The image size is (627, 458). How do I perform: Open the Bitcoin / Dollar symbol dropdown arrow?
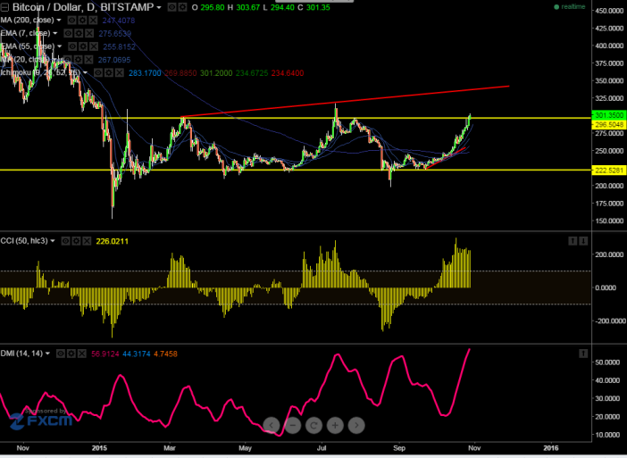(159, 8)
